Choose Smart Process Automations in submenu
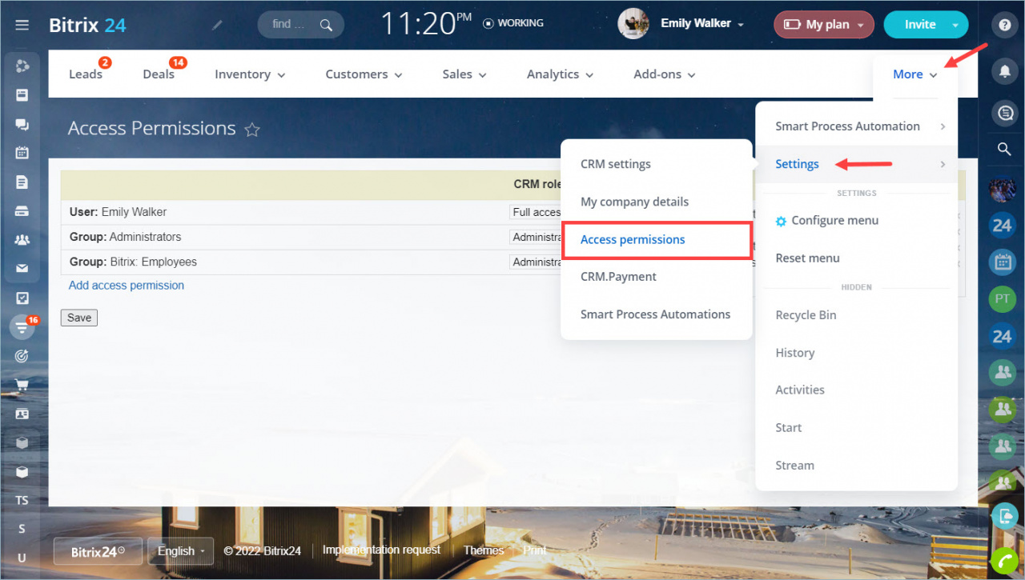 tap(656, 314)
